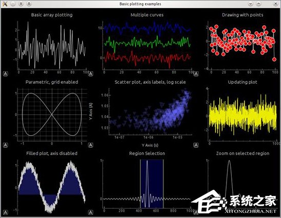Auto-scale the Filled plot via its A icon

pyautogui.click(x=6, y=212)
